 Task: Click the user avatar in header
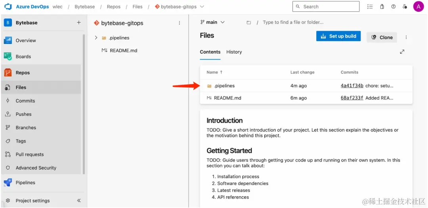coord(418,7)
